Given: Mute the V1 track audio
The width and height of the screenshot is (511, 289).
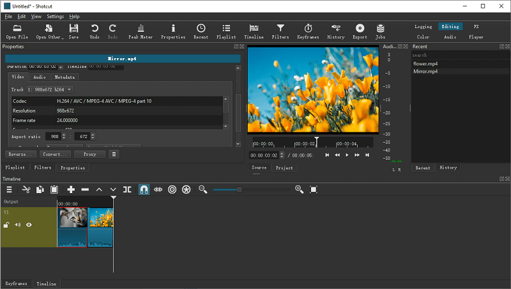Looking at the screenshot, I should [x=18, y=225].
